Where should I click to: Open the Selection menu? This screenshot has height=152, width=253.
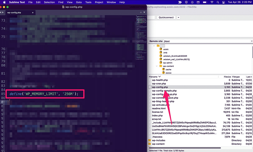tap(49, 2)
